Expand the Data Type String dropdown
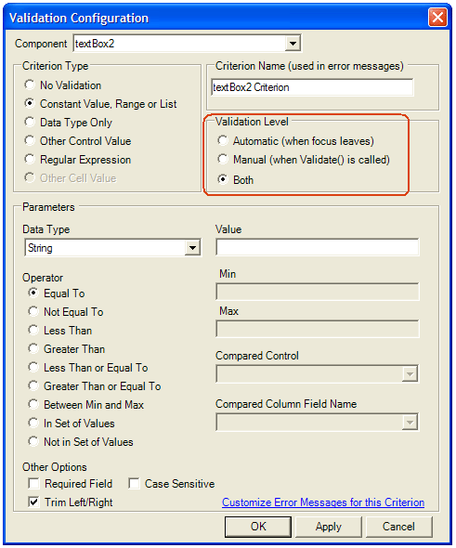Image resolution: width=456 pixels, height=548 pixels. coord(192,248)
